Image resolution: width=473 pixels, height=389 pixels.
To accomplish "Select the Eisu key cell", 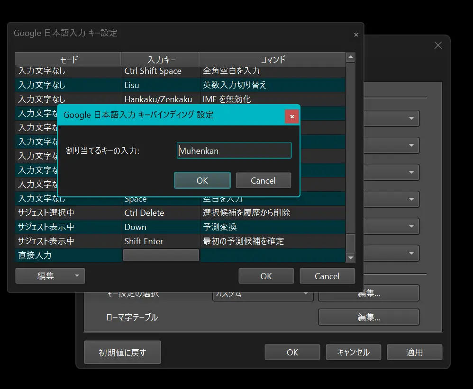I will pyautogui.click(x=161, y=85).
